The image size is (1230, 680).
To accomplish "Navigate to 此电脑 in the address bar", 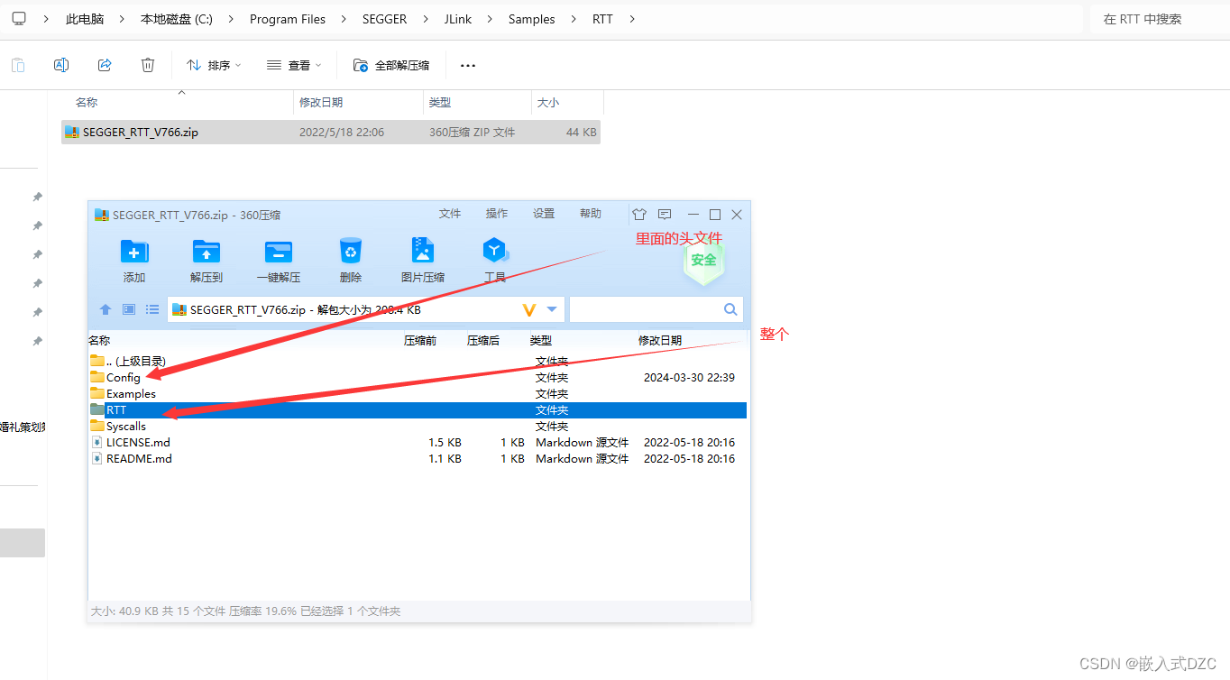I will click(x=85, y=19).
